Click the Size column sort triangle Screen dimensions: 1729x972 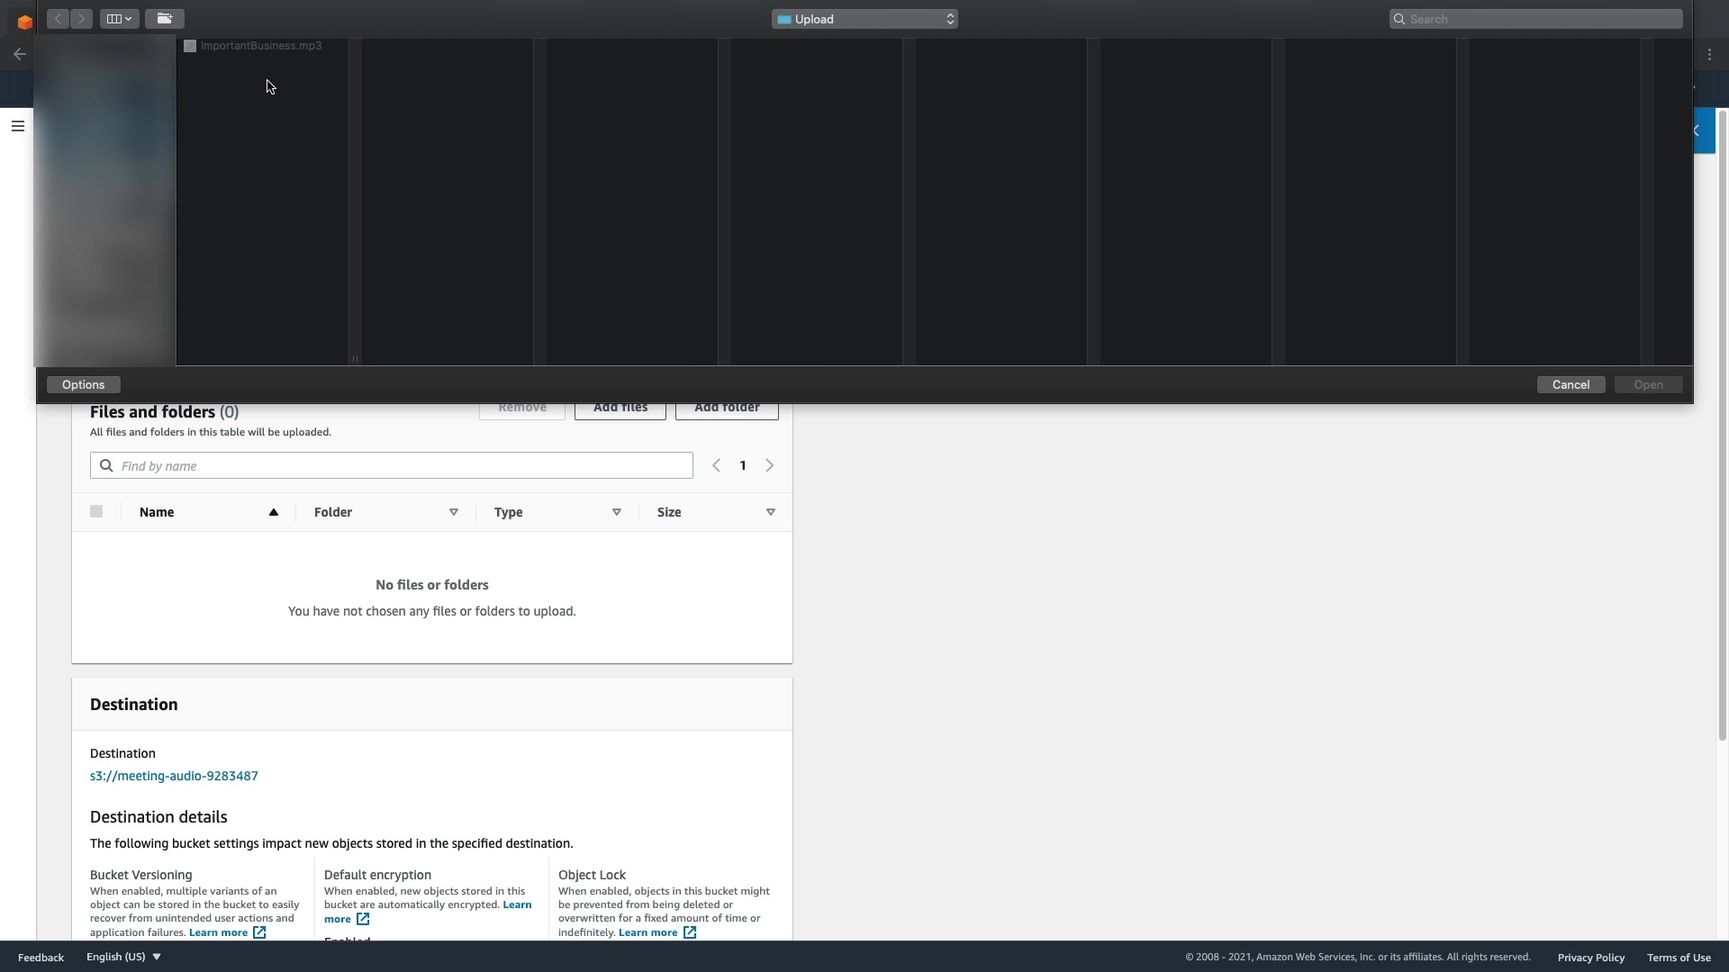[x=771, y=513]
